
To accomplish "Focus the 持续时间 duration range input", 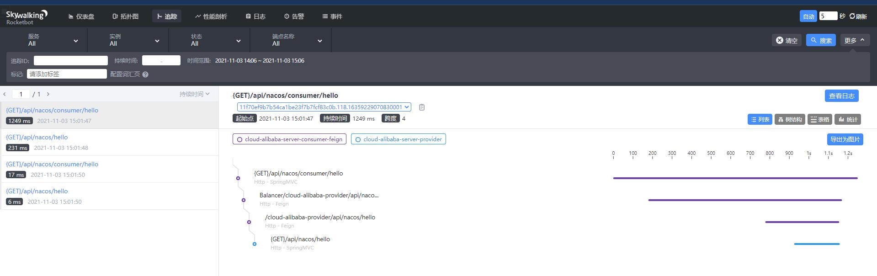I will (161, 60).
